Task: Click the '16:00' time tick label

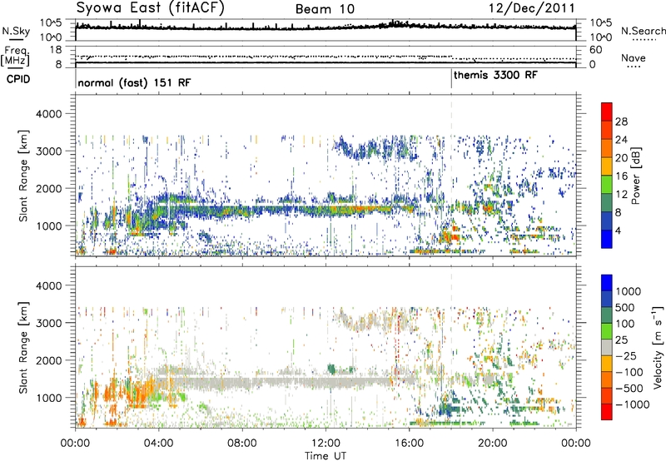Action: click(409, 444)
